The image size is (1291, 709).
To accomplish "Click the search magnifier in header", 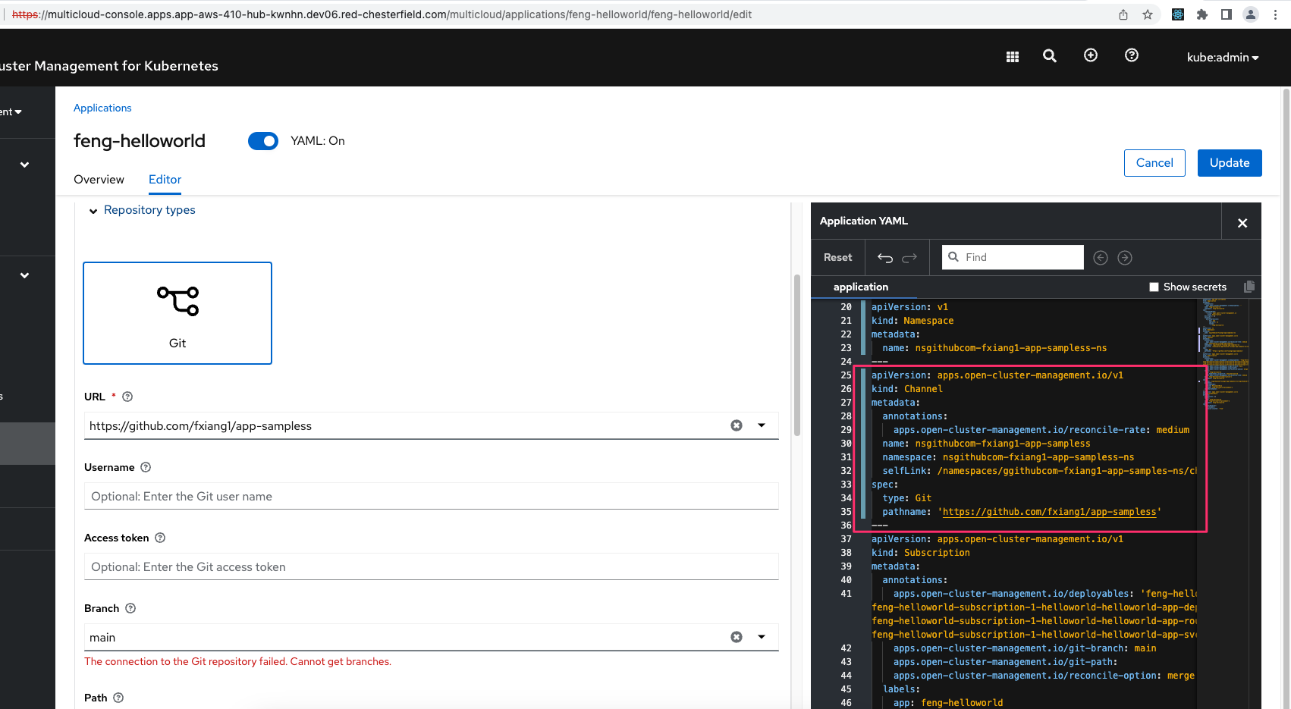I will [x=1049, y=56].
